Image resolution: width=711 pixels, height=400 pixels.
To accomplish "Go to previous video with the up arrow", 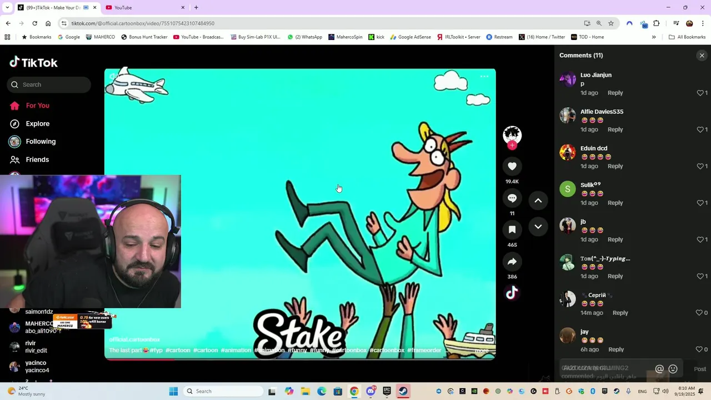I will point(538,201).
